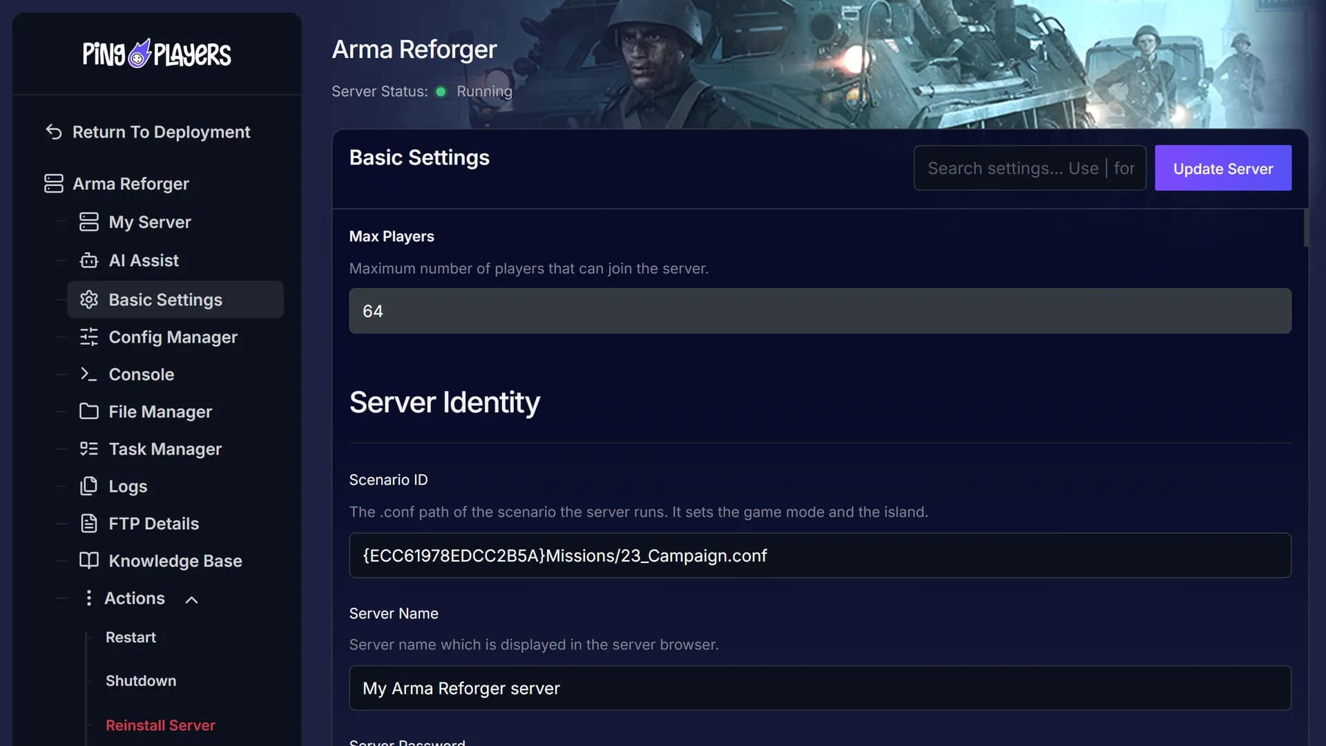Click the Arma Reforger sidebar label

click(131, 184)
